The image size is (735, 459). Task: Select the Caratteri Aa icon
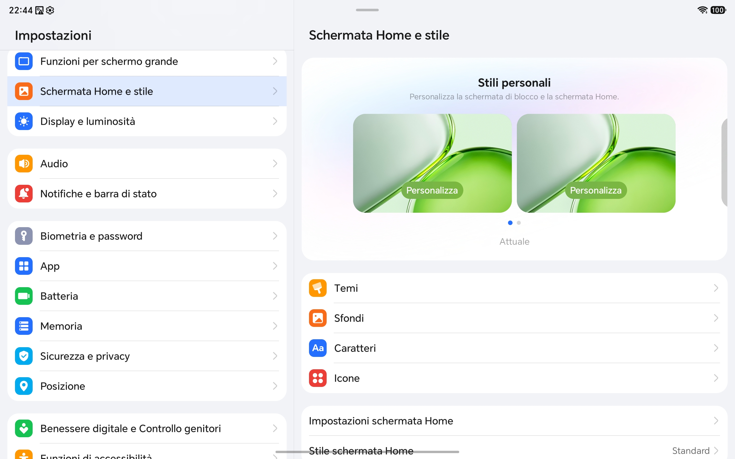tap(318, 348)
